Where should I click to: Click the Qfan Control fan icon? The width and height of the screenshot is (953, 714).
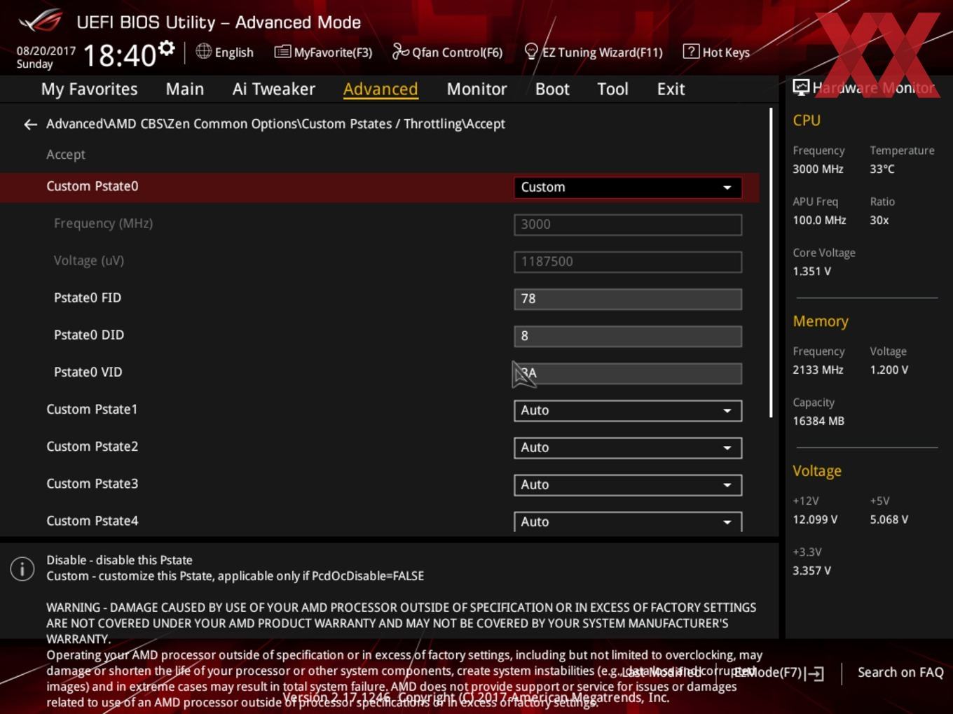pyautogui.click(x=400, y=51)
